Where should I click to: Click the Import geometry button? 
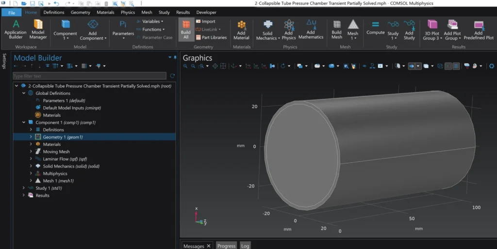point(205,21)
